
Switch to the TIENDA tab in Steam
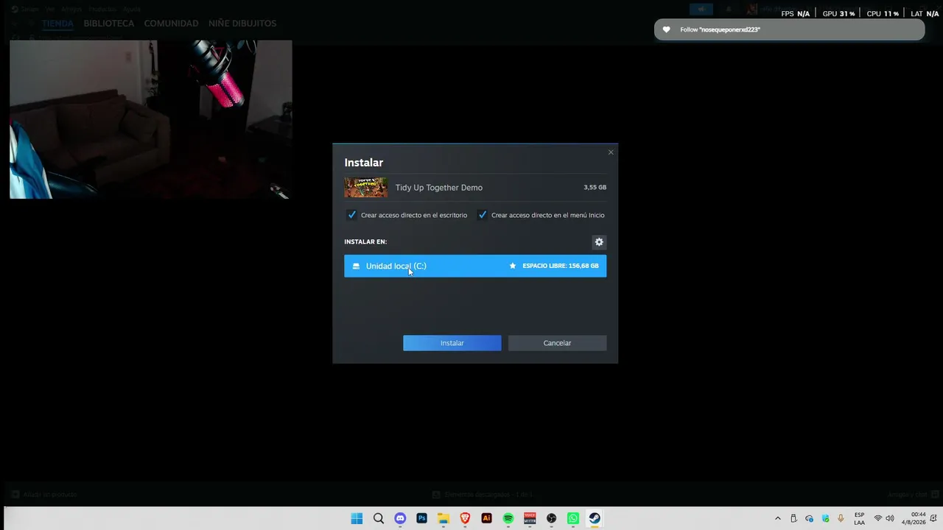click(57, 24)
